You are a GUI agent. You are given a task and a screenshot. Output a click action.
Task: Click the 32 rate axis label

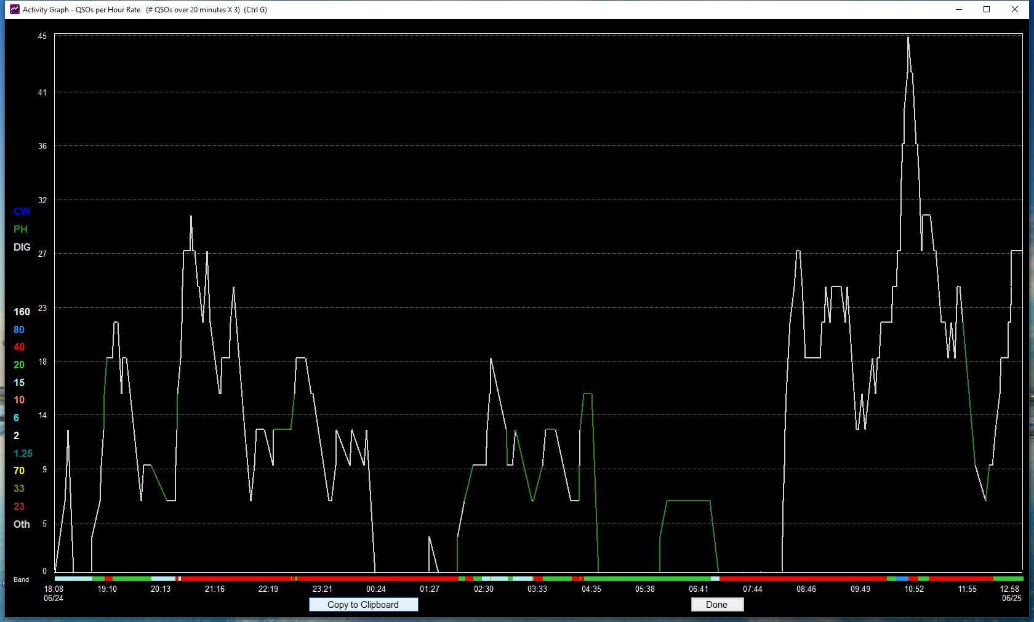click(x=42, y=201)
